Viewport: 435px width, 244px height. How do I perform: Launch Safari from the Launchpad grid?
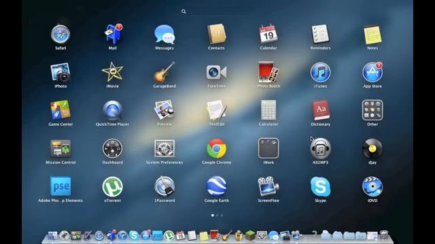pos(60,35)
